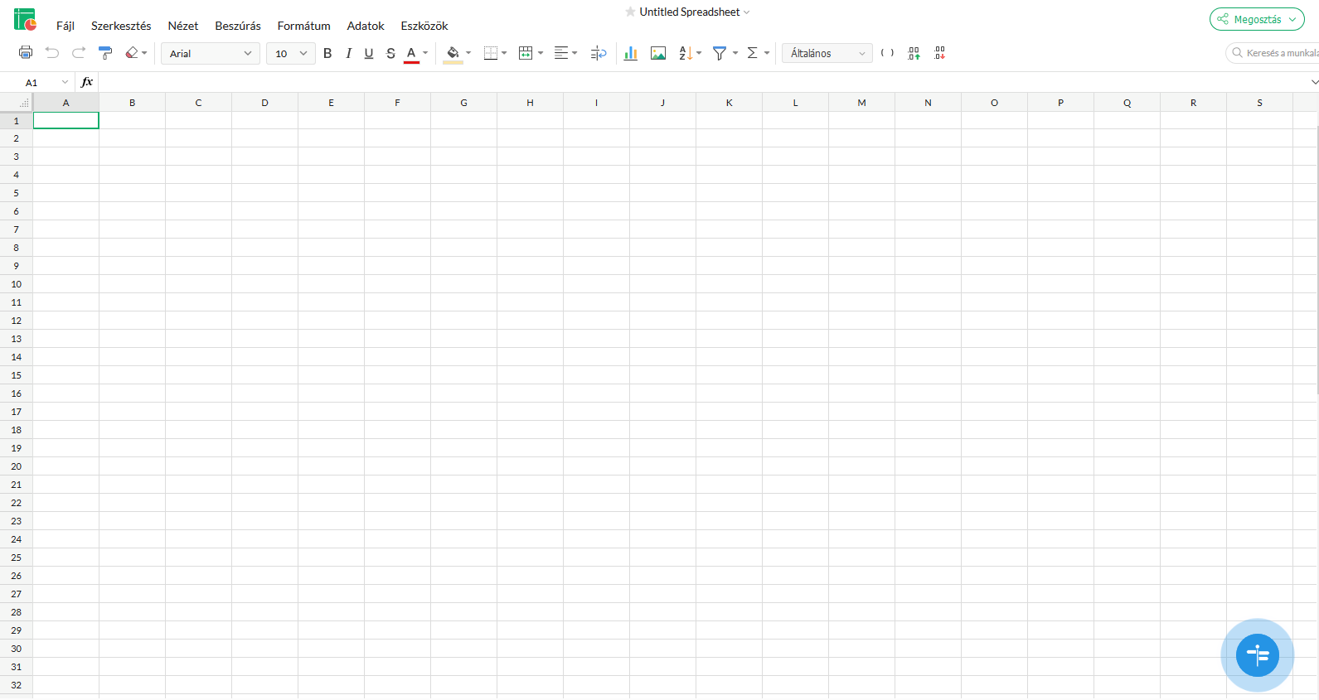Toggle italic formatting
Viewport: 1319px width, 700px height.
(348, 53)
